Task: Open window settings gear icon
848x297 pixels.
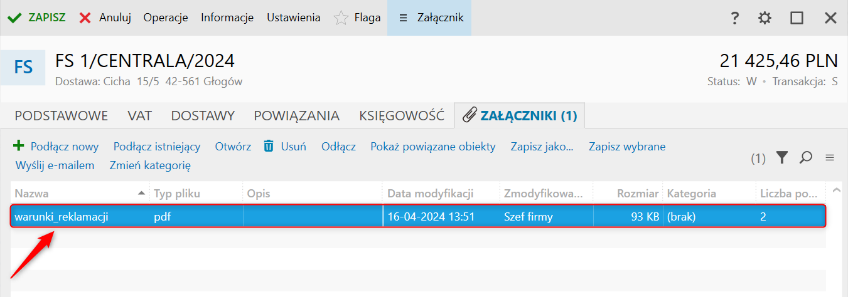Action: [765, 18]
